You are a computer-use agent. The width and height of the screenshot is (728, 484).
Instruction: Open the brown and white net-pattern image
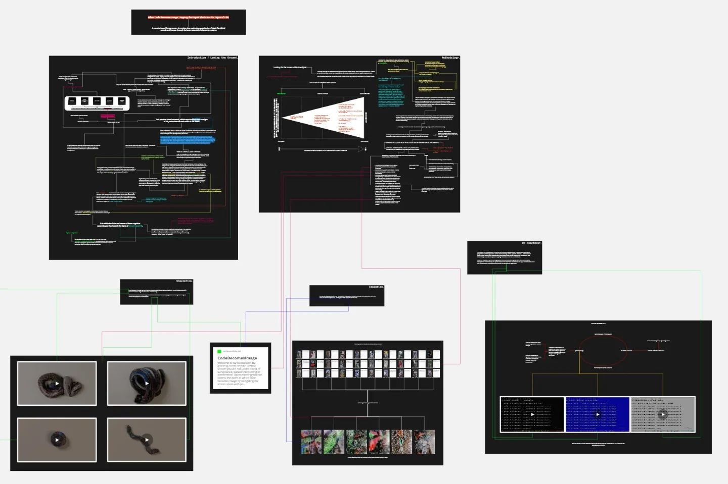(x=401, y=442)
